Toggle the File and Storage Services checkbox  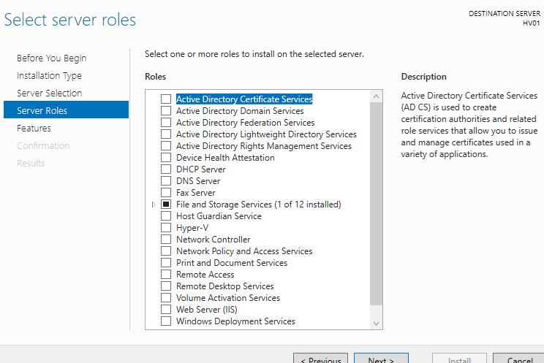click(x=166, y=205)
